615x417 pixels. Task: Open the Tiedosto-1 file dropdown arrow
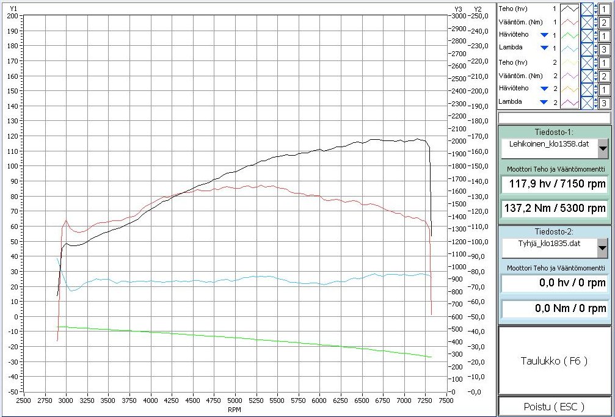click(603, 148)
